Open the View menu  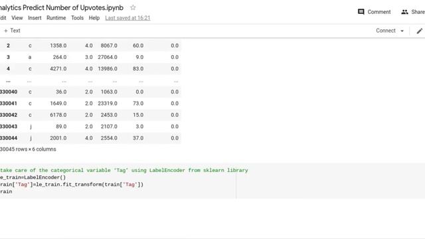pos(17,18)
